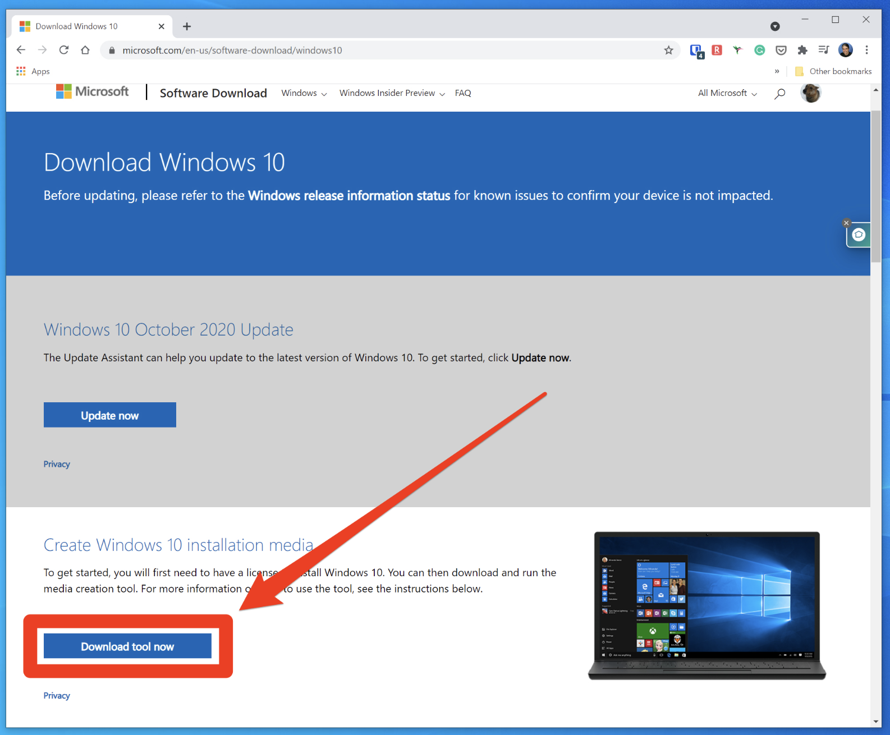Click Download tool now button
The height and width of the screenshot is (735, 890).
pyautogui.click(x=127, y=646)
